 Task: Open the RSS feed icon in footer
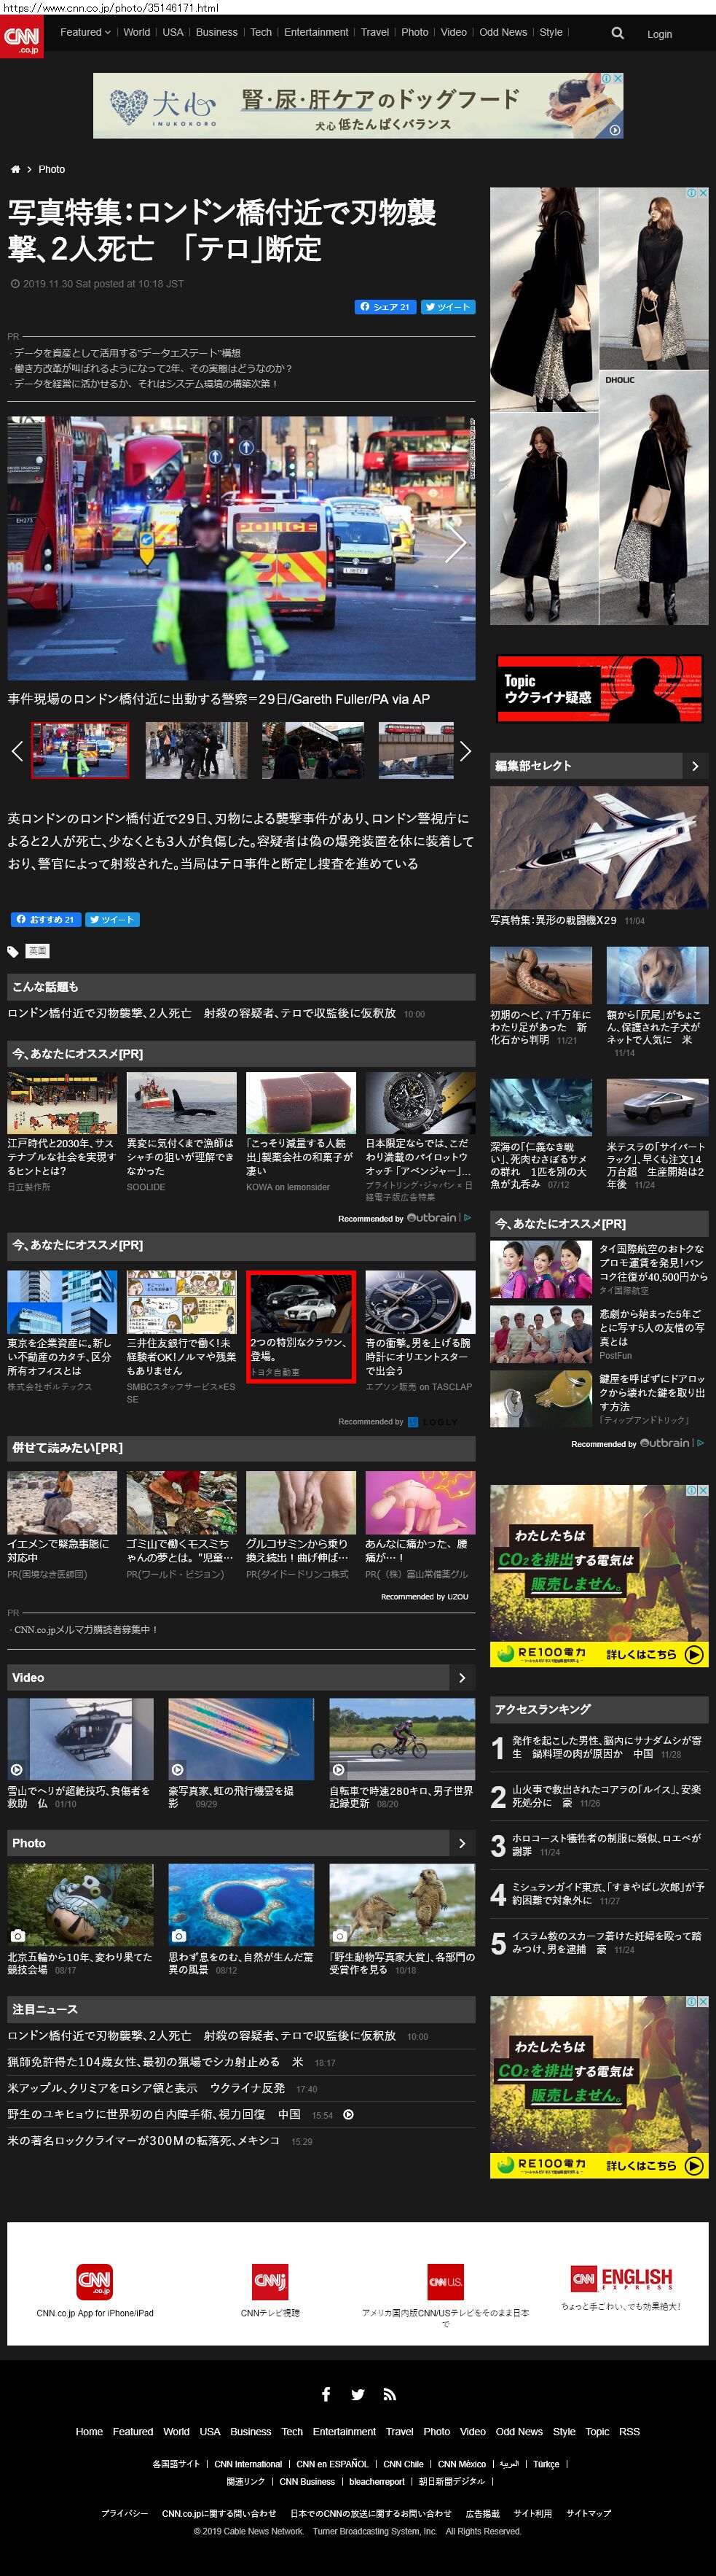[390, 2394]
